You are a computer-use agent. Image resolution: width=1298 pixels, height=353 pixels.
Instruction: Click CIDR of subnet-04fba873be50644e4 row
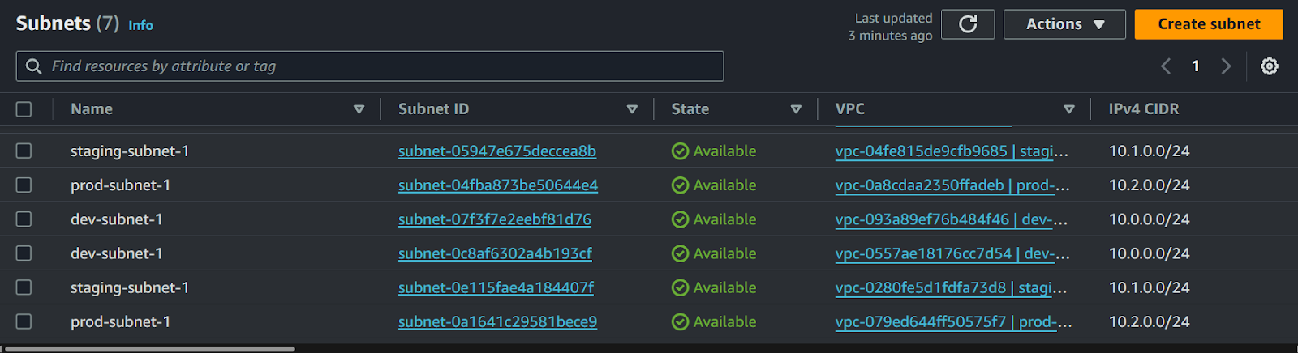1150,185
